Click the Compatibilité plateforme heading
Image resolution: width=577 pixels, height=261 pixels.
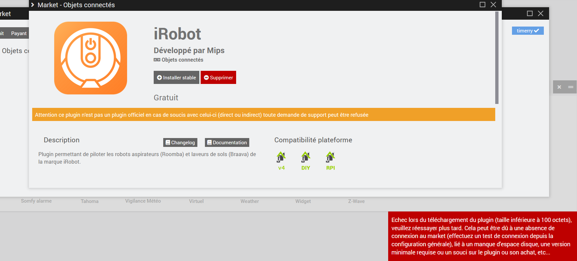coord(313,140)
